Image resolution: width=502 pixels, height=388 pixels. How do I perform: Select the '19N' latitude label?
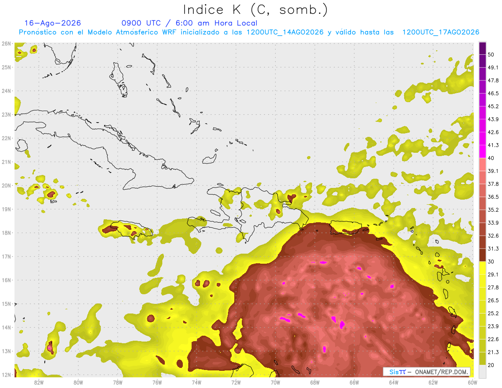tap(6, 209)
